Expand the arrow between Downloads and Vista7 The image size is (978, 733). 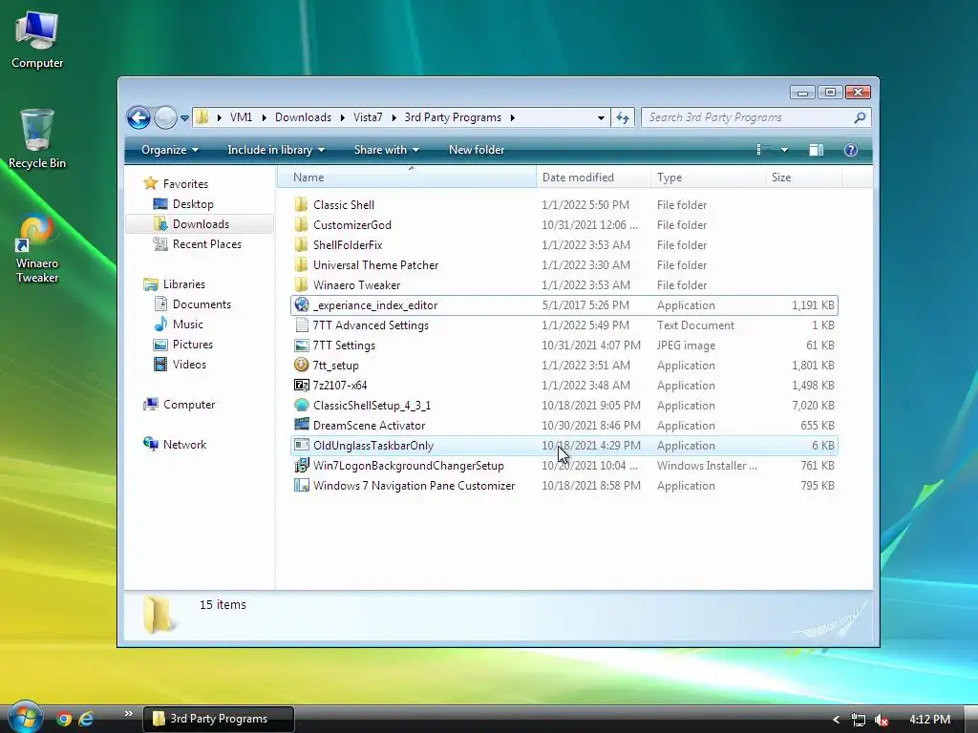point(343,117)
